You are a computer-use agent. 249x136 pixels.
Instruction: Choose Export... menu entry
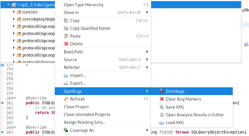[103, 83]
